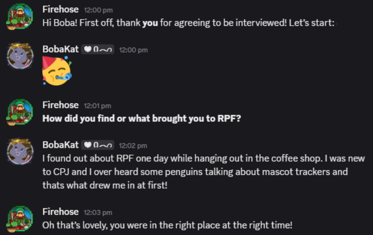
Task: Click Firehose's avatar beside the 12:00 pm greeting
Action: pos(20,17)
